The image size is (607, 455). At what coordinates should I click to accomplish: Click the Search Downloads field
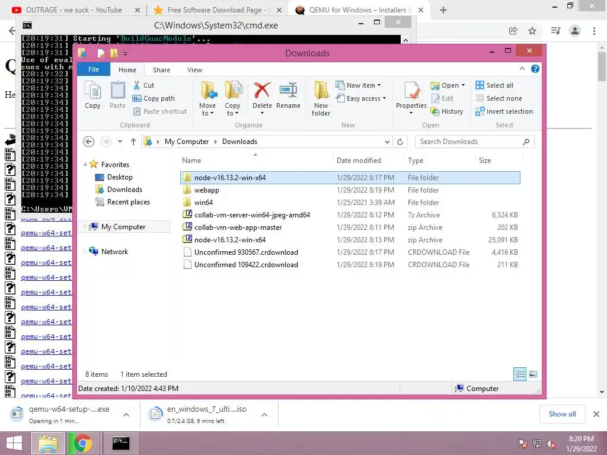[475, 142]
